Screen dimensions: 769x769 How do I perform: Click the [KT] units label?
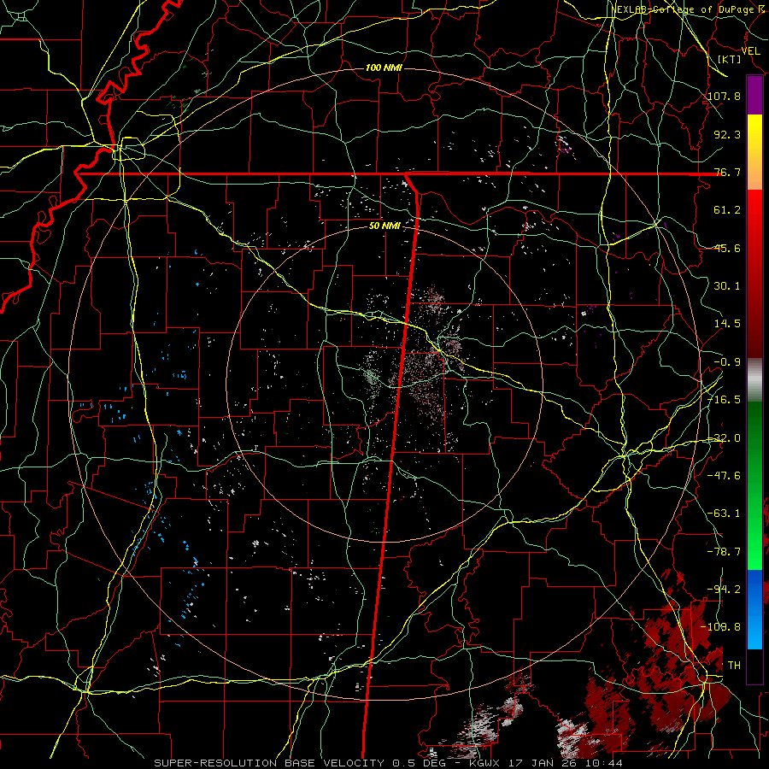tap(730, 59)
